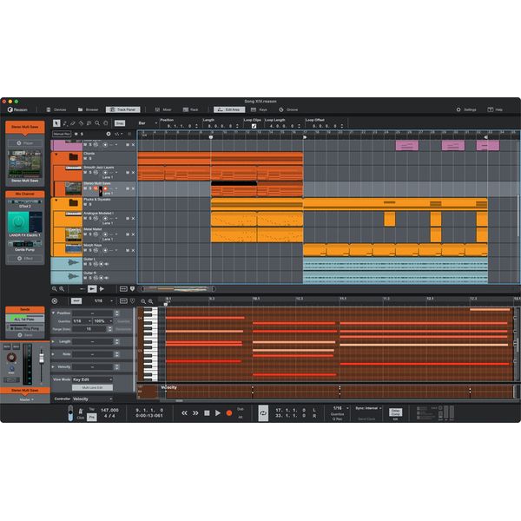Collapse the Chords folder triangle
The height and width of the screenshot is (521, 521).
point(56,155)
